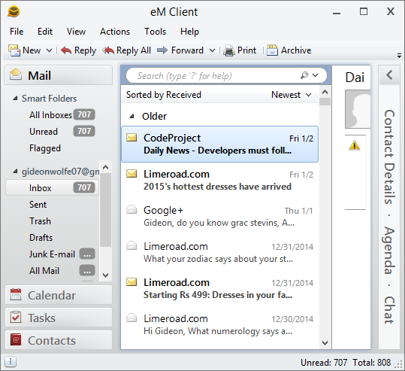Collapse the Smart Folders tree
The image size is (405, 371).
(x=16, y=99)
